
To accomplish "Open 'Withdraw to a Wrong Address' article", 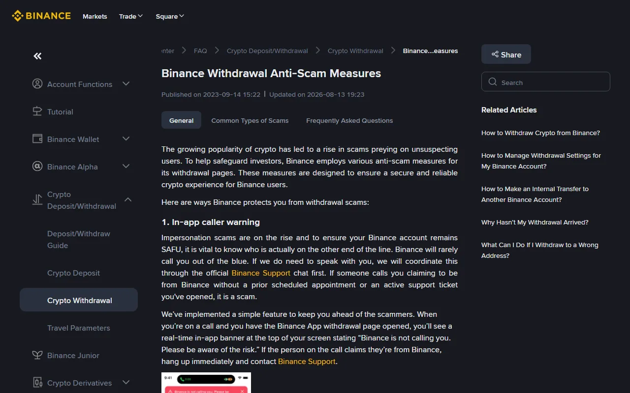I will (540, 251).
